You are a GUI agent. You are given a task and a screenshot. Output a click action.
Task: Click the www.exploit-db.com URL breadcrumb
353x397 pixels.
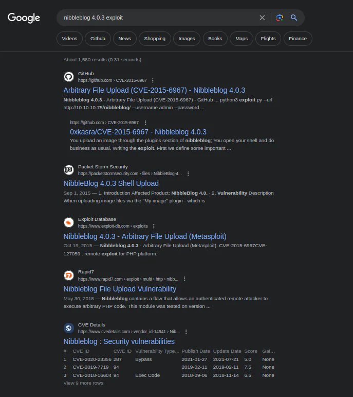pyautogui.click(x=113, y=226)
